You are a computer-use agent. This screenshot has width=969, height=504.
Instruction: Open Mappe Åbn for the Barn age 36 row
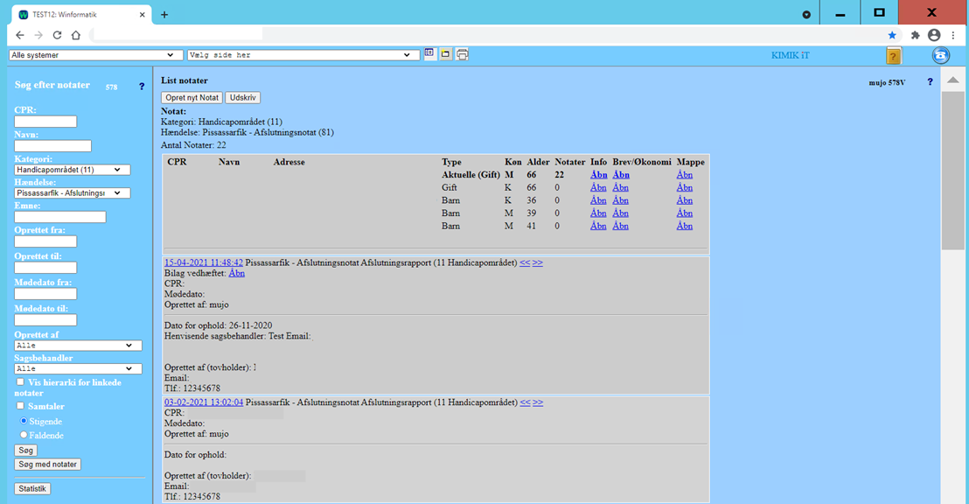pos(684,200)
